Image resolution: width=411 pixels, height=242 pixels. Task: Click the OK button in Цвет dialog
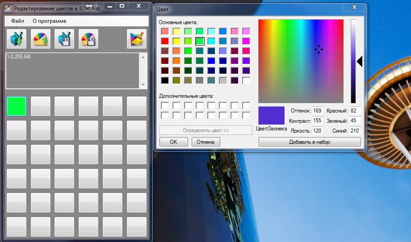coord(173,142)
